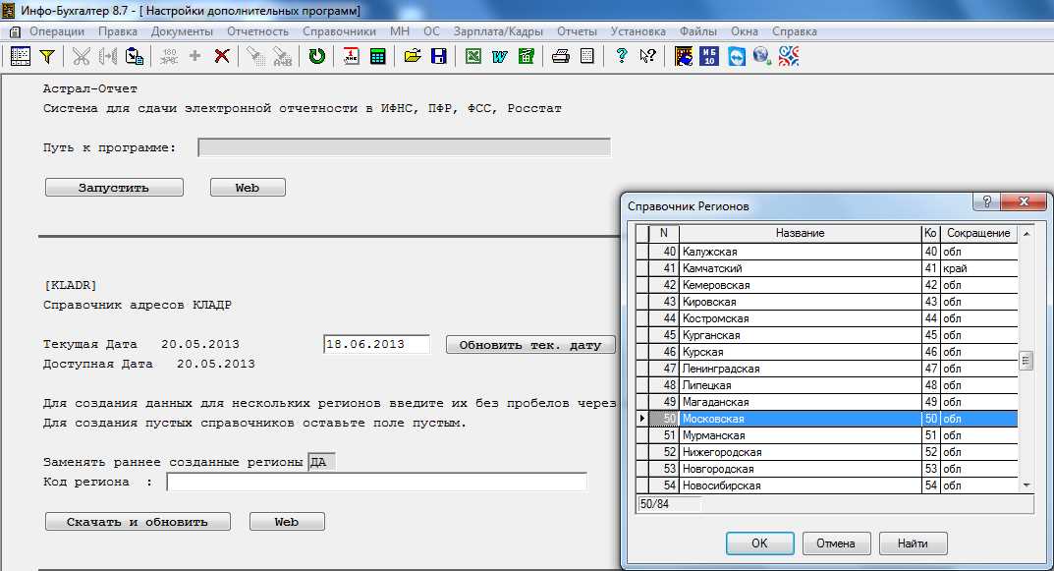This screenshot has width=1054, height=571.
Task: Click the red X delete icon
Action: coord(222,56)
